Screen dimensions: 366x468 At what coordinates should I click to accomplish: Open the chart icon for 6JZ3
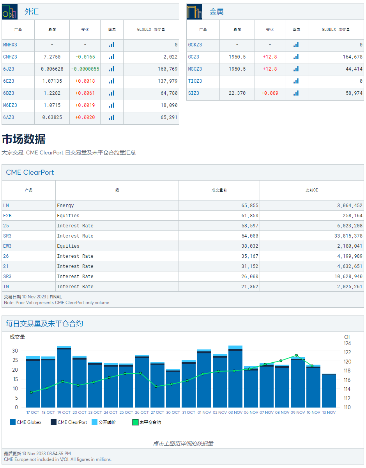(x=112, y=69)
